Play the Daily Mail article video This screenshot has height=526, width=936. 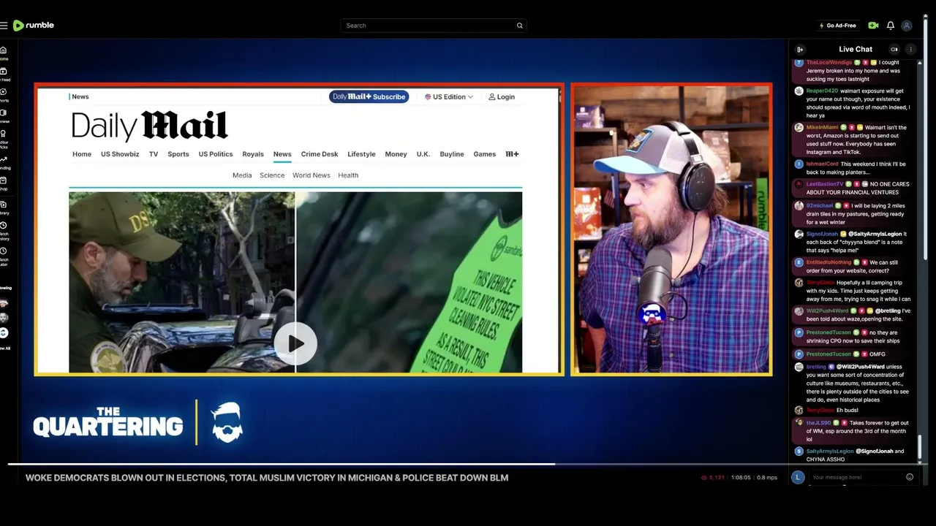pyautogui.click(x=295, y=343)
